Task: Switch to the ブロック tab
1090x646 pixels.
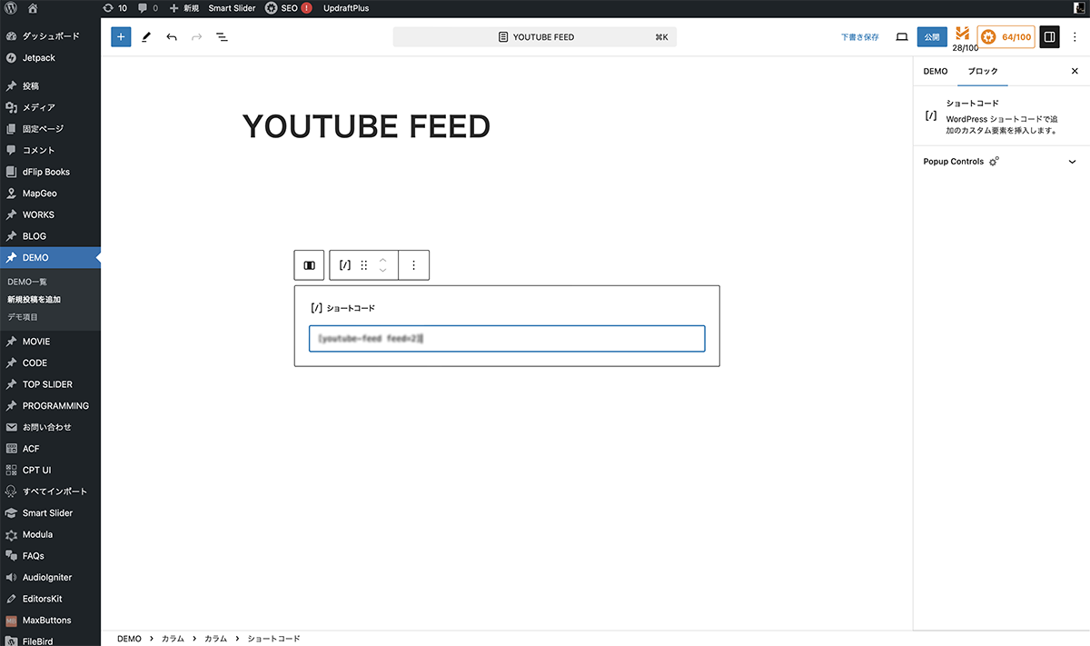Action: point(982,71)
